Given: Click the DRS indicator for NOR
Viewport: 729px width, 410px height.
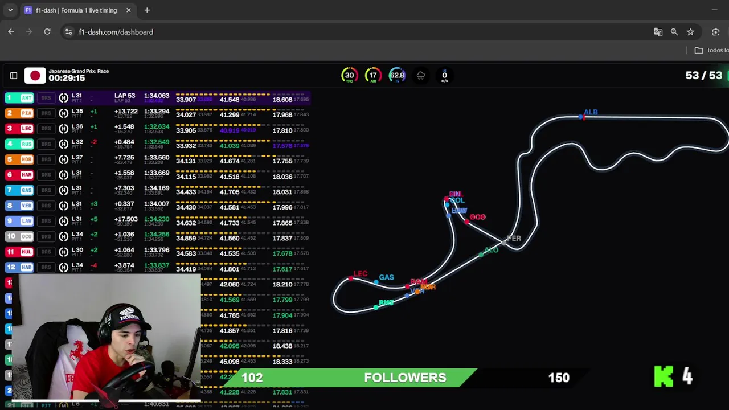Looking at the screenshot, I should point(46,159).
